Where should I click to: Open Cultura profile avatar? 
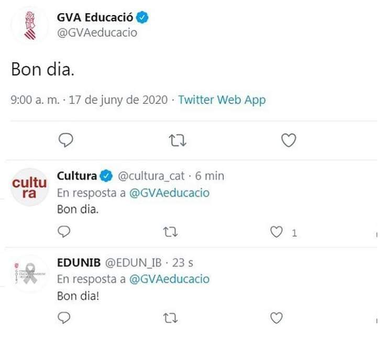(30, 188)
